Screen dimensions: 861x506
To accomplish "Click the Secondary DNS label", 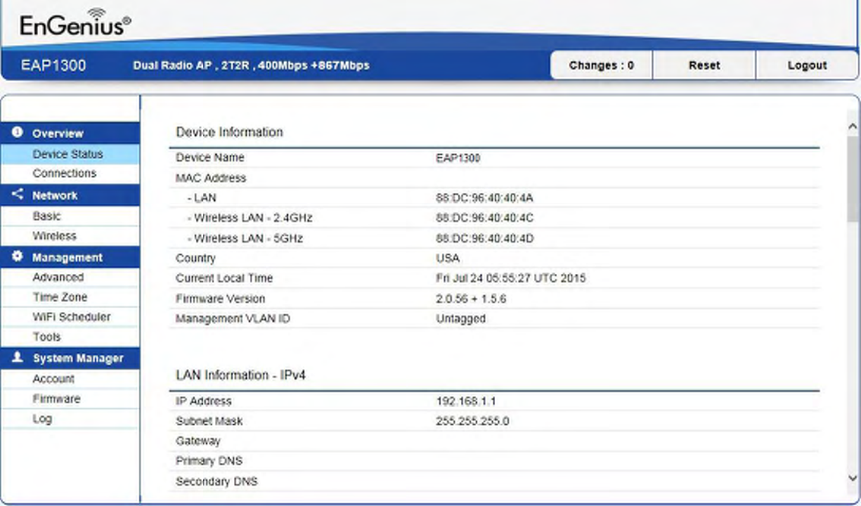I will tap(216, 481).
